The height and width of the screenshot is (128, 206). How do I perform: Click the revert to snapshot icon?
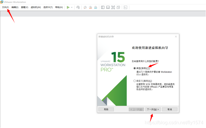(x=90, y=7)
